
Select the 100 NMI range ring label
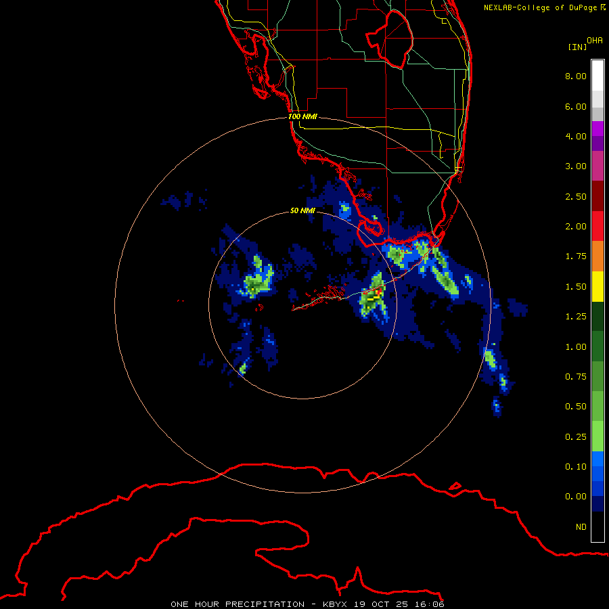(x=302, y=116)
